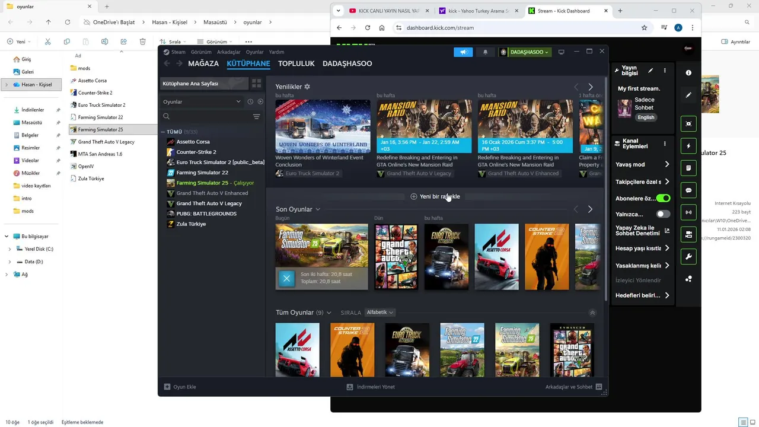Screen dimensions: 759x427
Task: Switch to KICK CANLI YAYIN browser tab
Action: pos(389,11)
